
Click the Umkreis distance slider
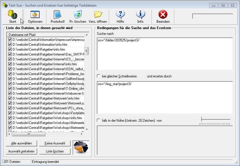tap(214, 119)
